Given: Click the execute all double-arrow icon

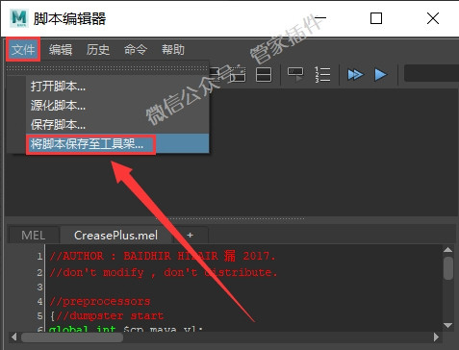Looking at the screenshot, I should pos(355,75).
